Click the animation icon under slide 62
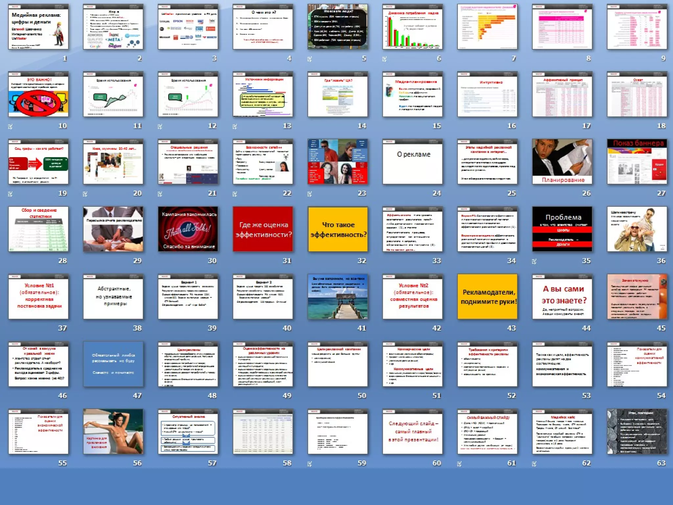This screenshot has height=505, width=673. (x=534, y=464)
